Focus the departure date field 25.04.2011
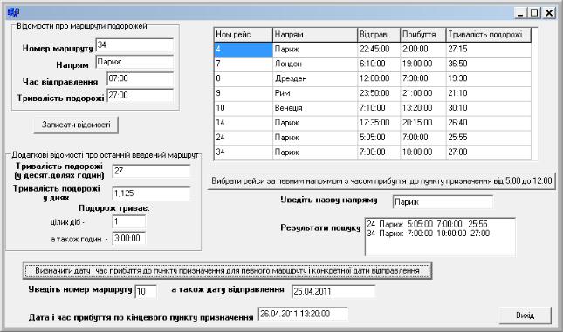Viewport: 563px width, 332px height. coord(333,292)
